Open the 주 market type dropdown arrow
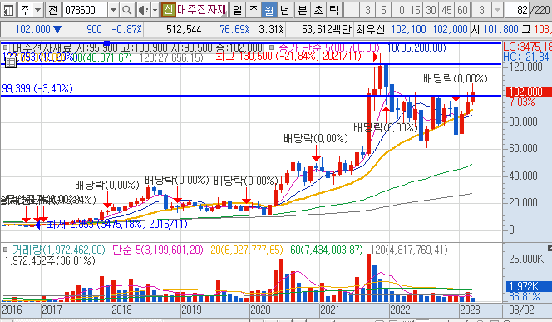This screenshot has height=322, width=552. [x=37, y=10]
